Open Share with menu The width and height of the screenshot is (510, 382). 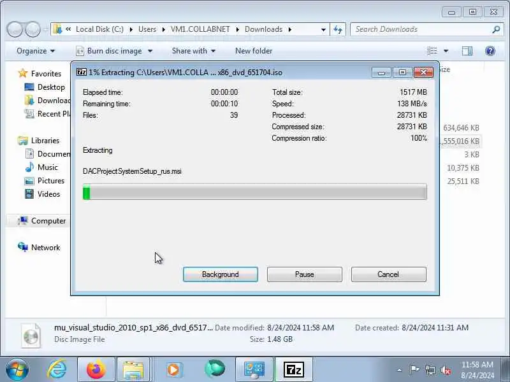click(x=194, y=51)
